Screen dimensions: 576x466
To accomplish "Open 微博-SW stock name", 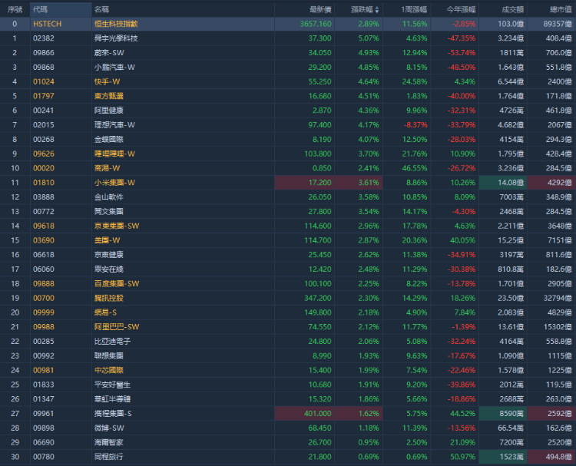I will coord(109,428).
